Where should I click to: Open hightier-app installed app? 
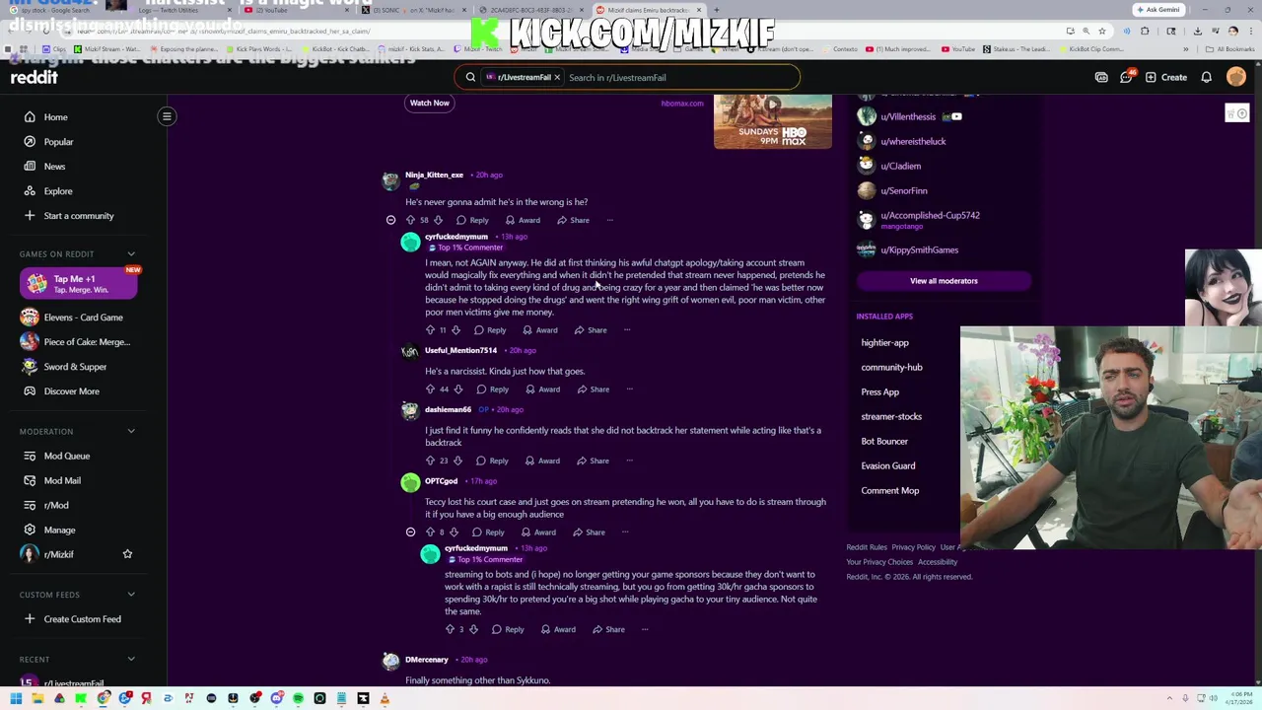click(x=884, y=343)
